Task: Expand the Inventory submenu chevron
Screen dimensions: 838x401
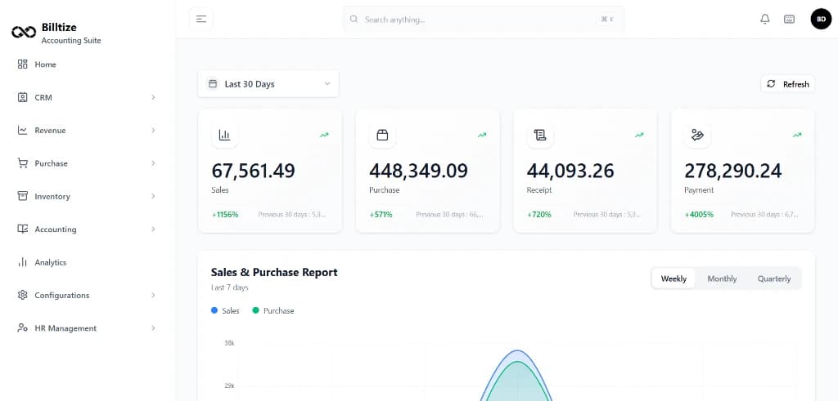Action: (153, 196)
